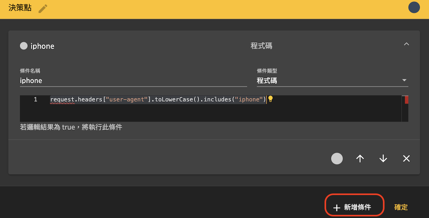Click the gray color circle beside iphone title

[24, 46]
